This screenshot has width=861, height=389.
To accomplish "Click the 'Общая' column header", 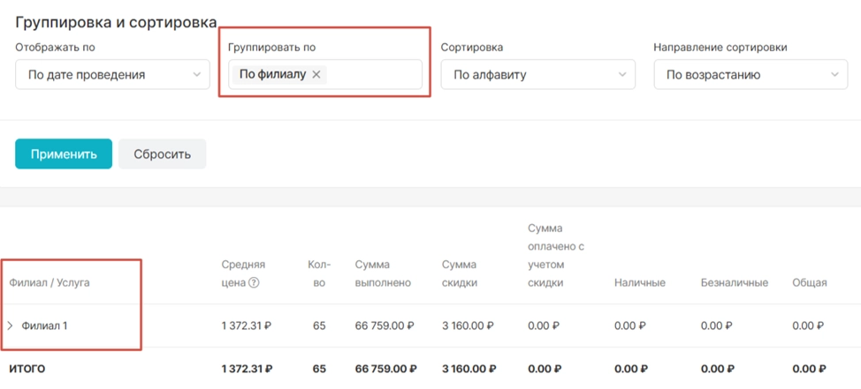I will click(810, 283).
